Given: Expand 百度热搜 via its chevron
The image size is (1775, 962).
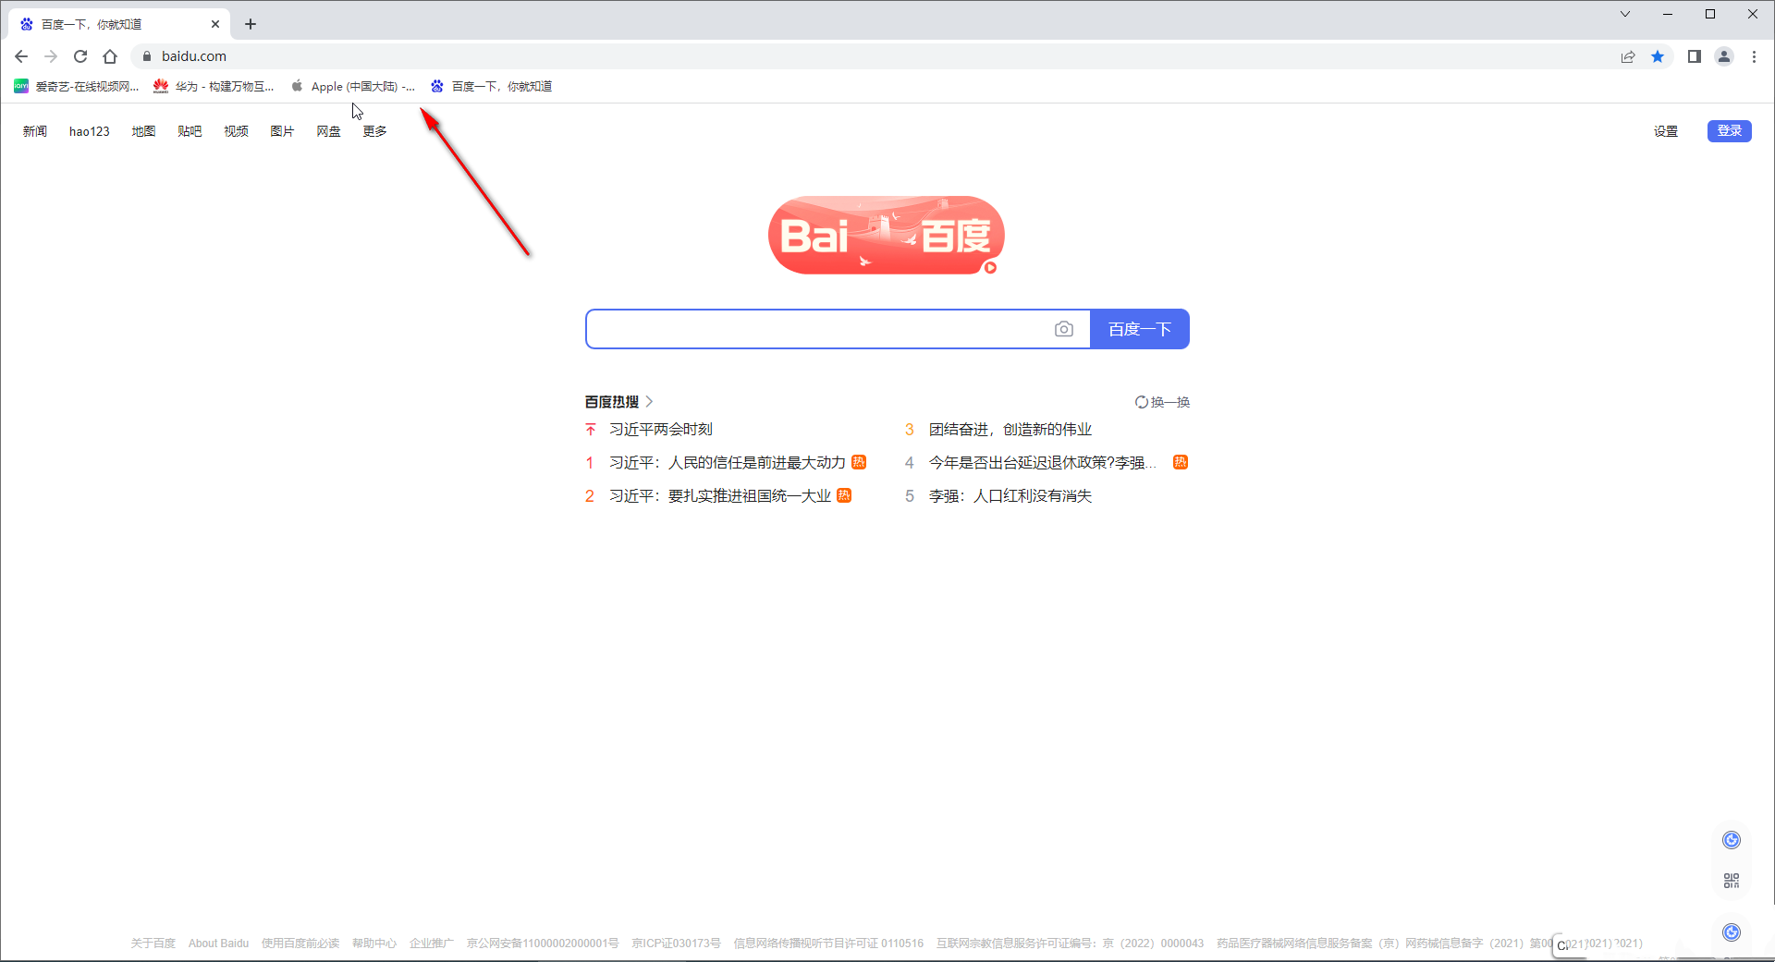Looking at the screenshot, I should [x=649, y=401].
